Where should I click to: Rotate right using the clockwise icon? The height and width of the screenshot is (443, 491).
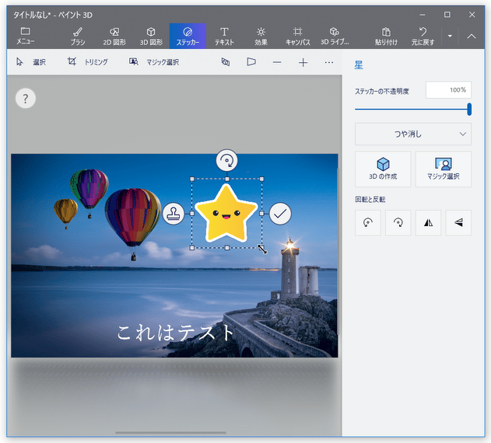tap(398, 223)
